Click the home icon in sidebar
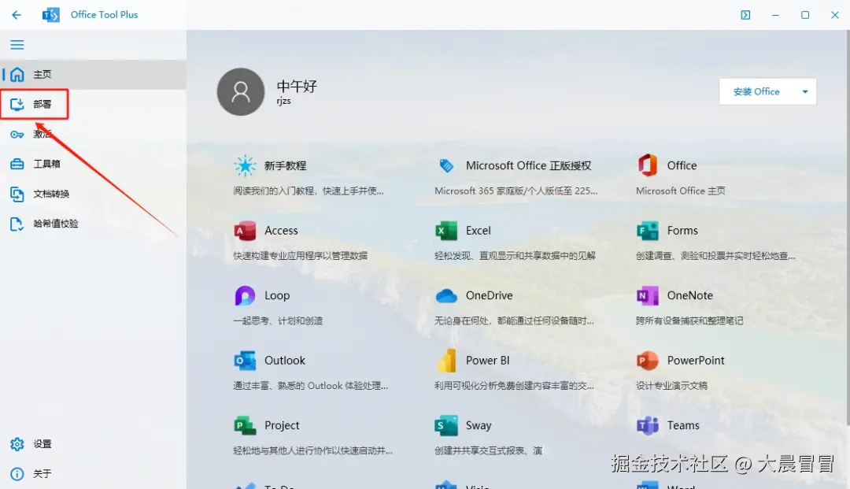Image resolution: width=850 pixels, height=489 pixels. click(17, 74)
